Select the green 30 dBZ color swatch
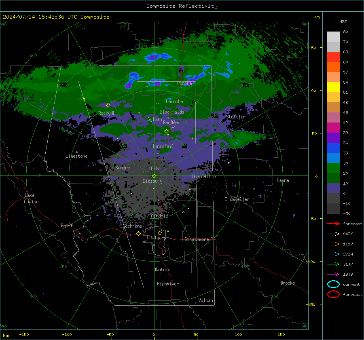Viewport: 364px width, 340px height. (x=333, y=168)
